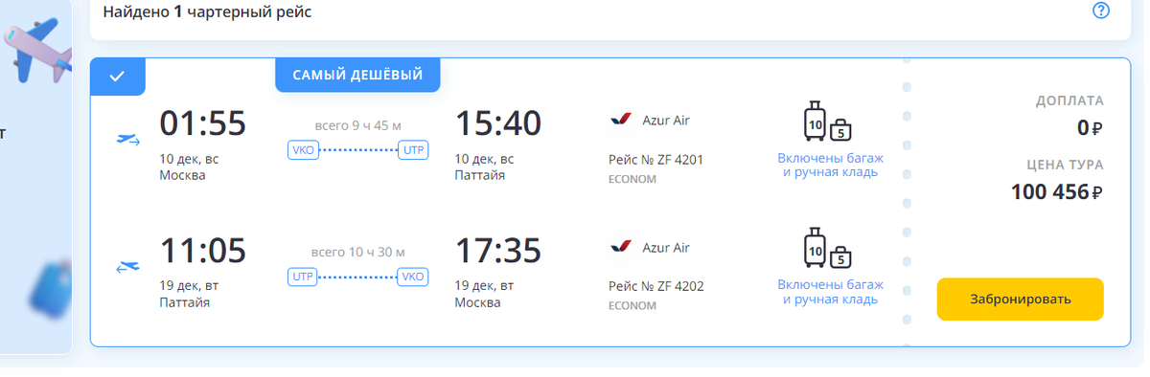Toggle the selected flight checkmark
The image size is (1150, 377).
pyautogui.click(x=117, y=77)
